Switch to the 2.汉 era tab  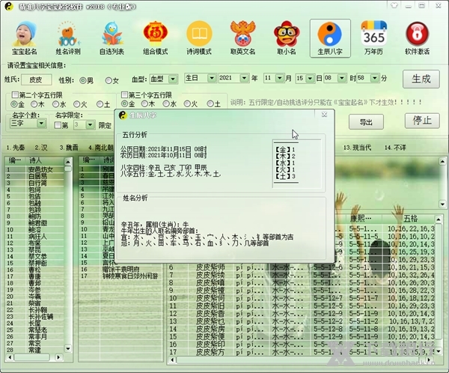(x=41, y=148)
